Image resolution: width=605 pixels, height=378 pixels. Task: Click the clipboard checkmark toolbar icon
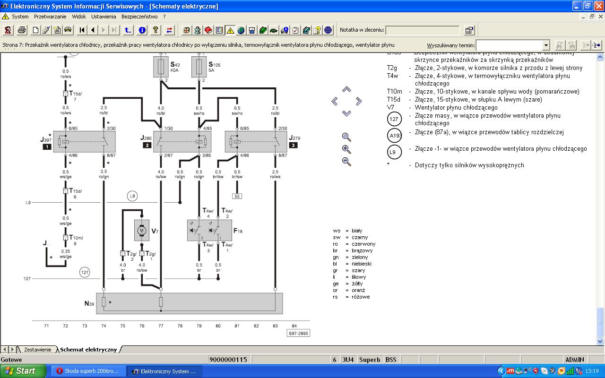(295, 30)
